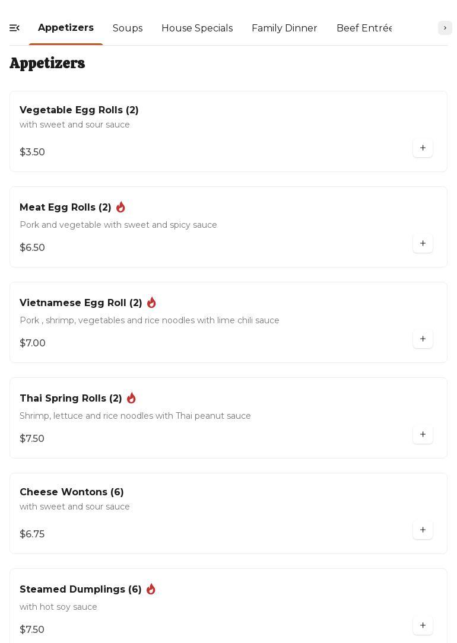Image resolution: width=457 pixels, height=643 pixels.
Task: Add Meat Egg Rolls to order
Action: pos(423,244)
